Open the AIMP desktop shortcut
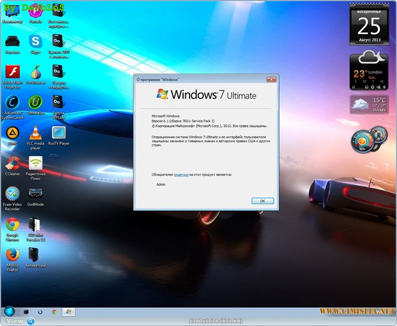This screenshot has height=326, width=397. [12, 133]
